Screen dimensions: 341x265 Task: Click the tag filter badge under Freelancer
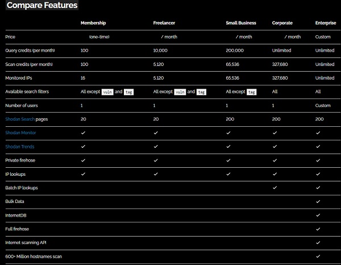201,92
